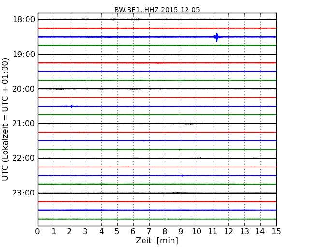314x251 pixels.
Task: Click the 10 minute tick label
Action: tap(197, 232)
